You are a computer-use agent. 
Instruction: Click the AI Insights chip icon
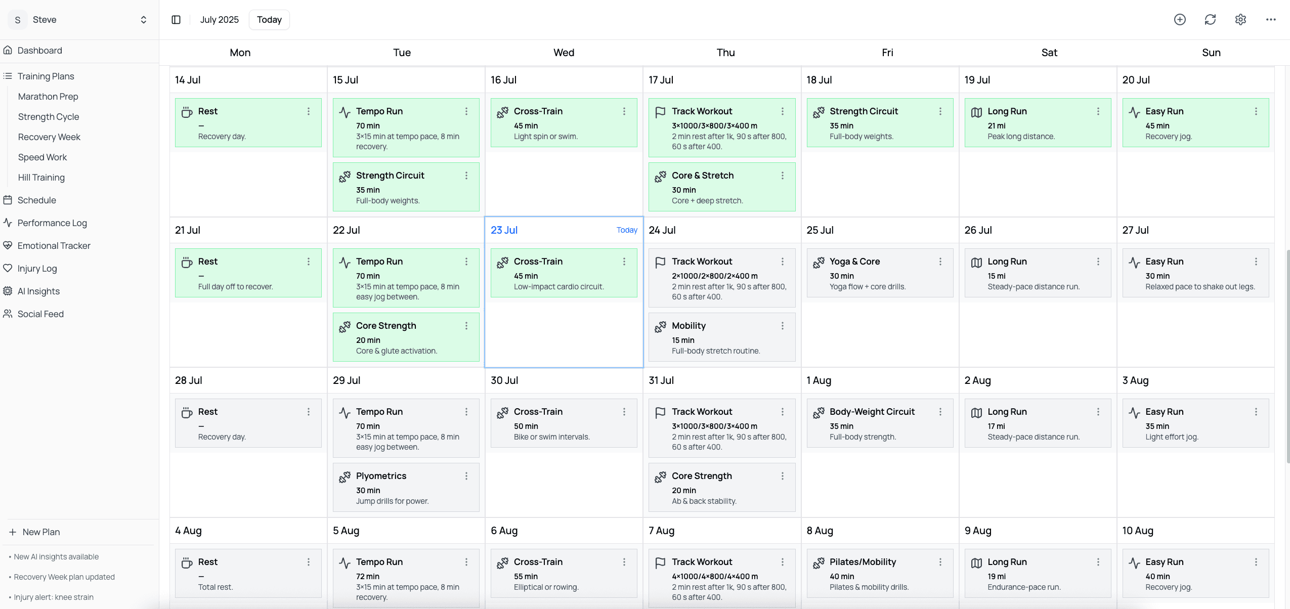8,291
